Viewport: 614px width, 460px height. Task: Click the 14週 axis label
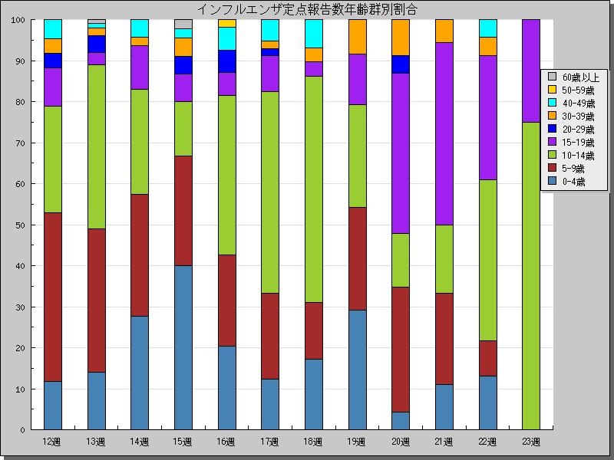[139, 442]
